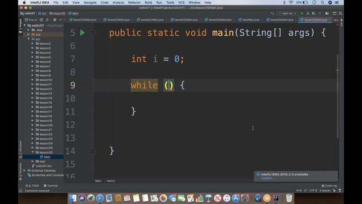Image resolution: width=362 pixels, height=204 pixels.
Task: Click the toolbar Run button
Action: 301,14
